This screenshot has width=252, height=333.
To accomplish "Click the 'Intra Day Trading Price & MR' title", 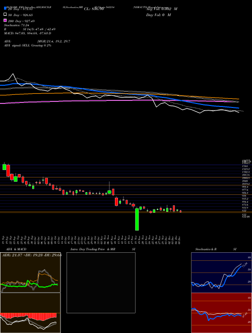I will tap(93, 249).
